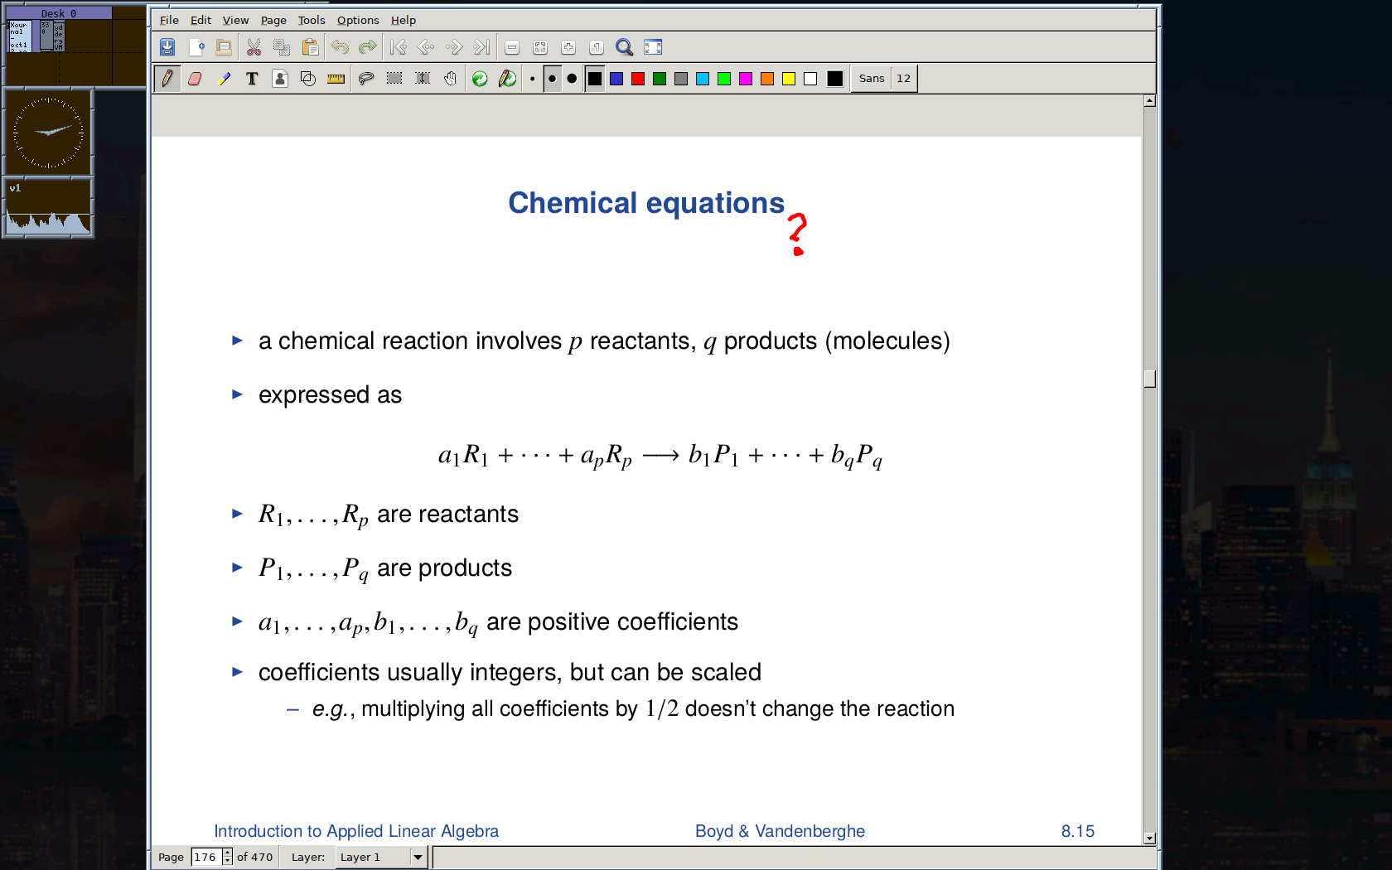The width and height of the screenshot is (1392, 870).
Task: Toggle the Shape Recognizer tool
Action: click(x=308, y=79)
